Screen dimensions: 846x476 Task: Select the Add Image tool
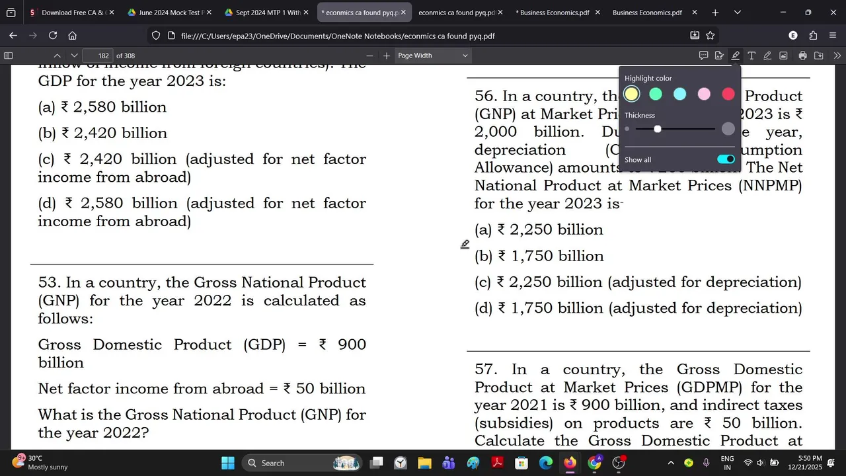click(x=783, y=56)
